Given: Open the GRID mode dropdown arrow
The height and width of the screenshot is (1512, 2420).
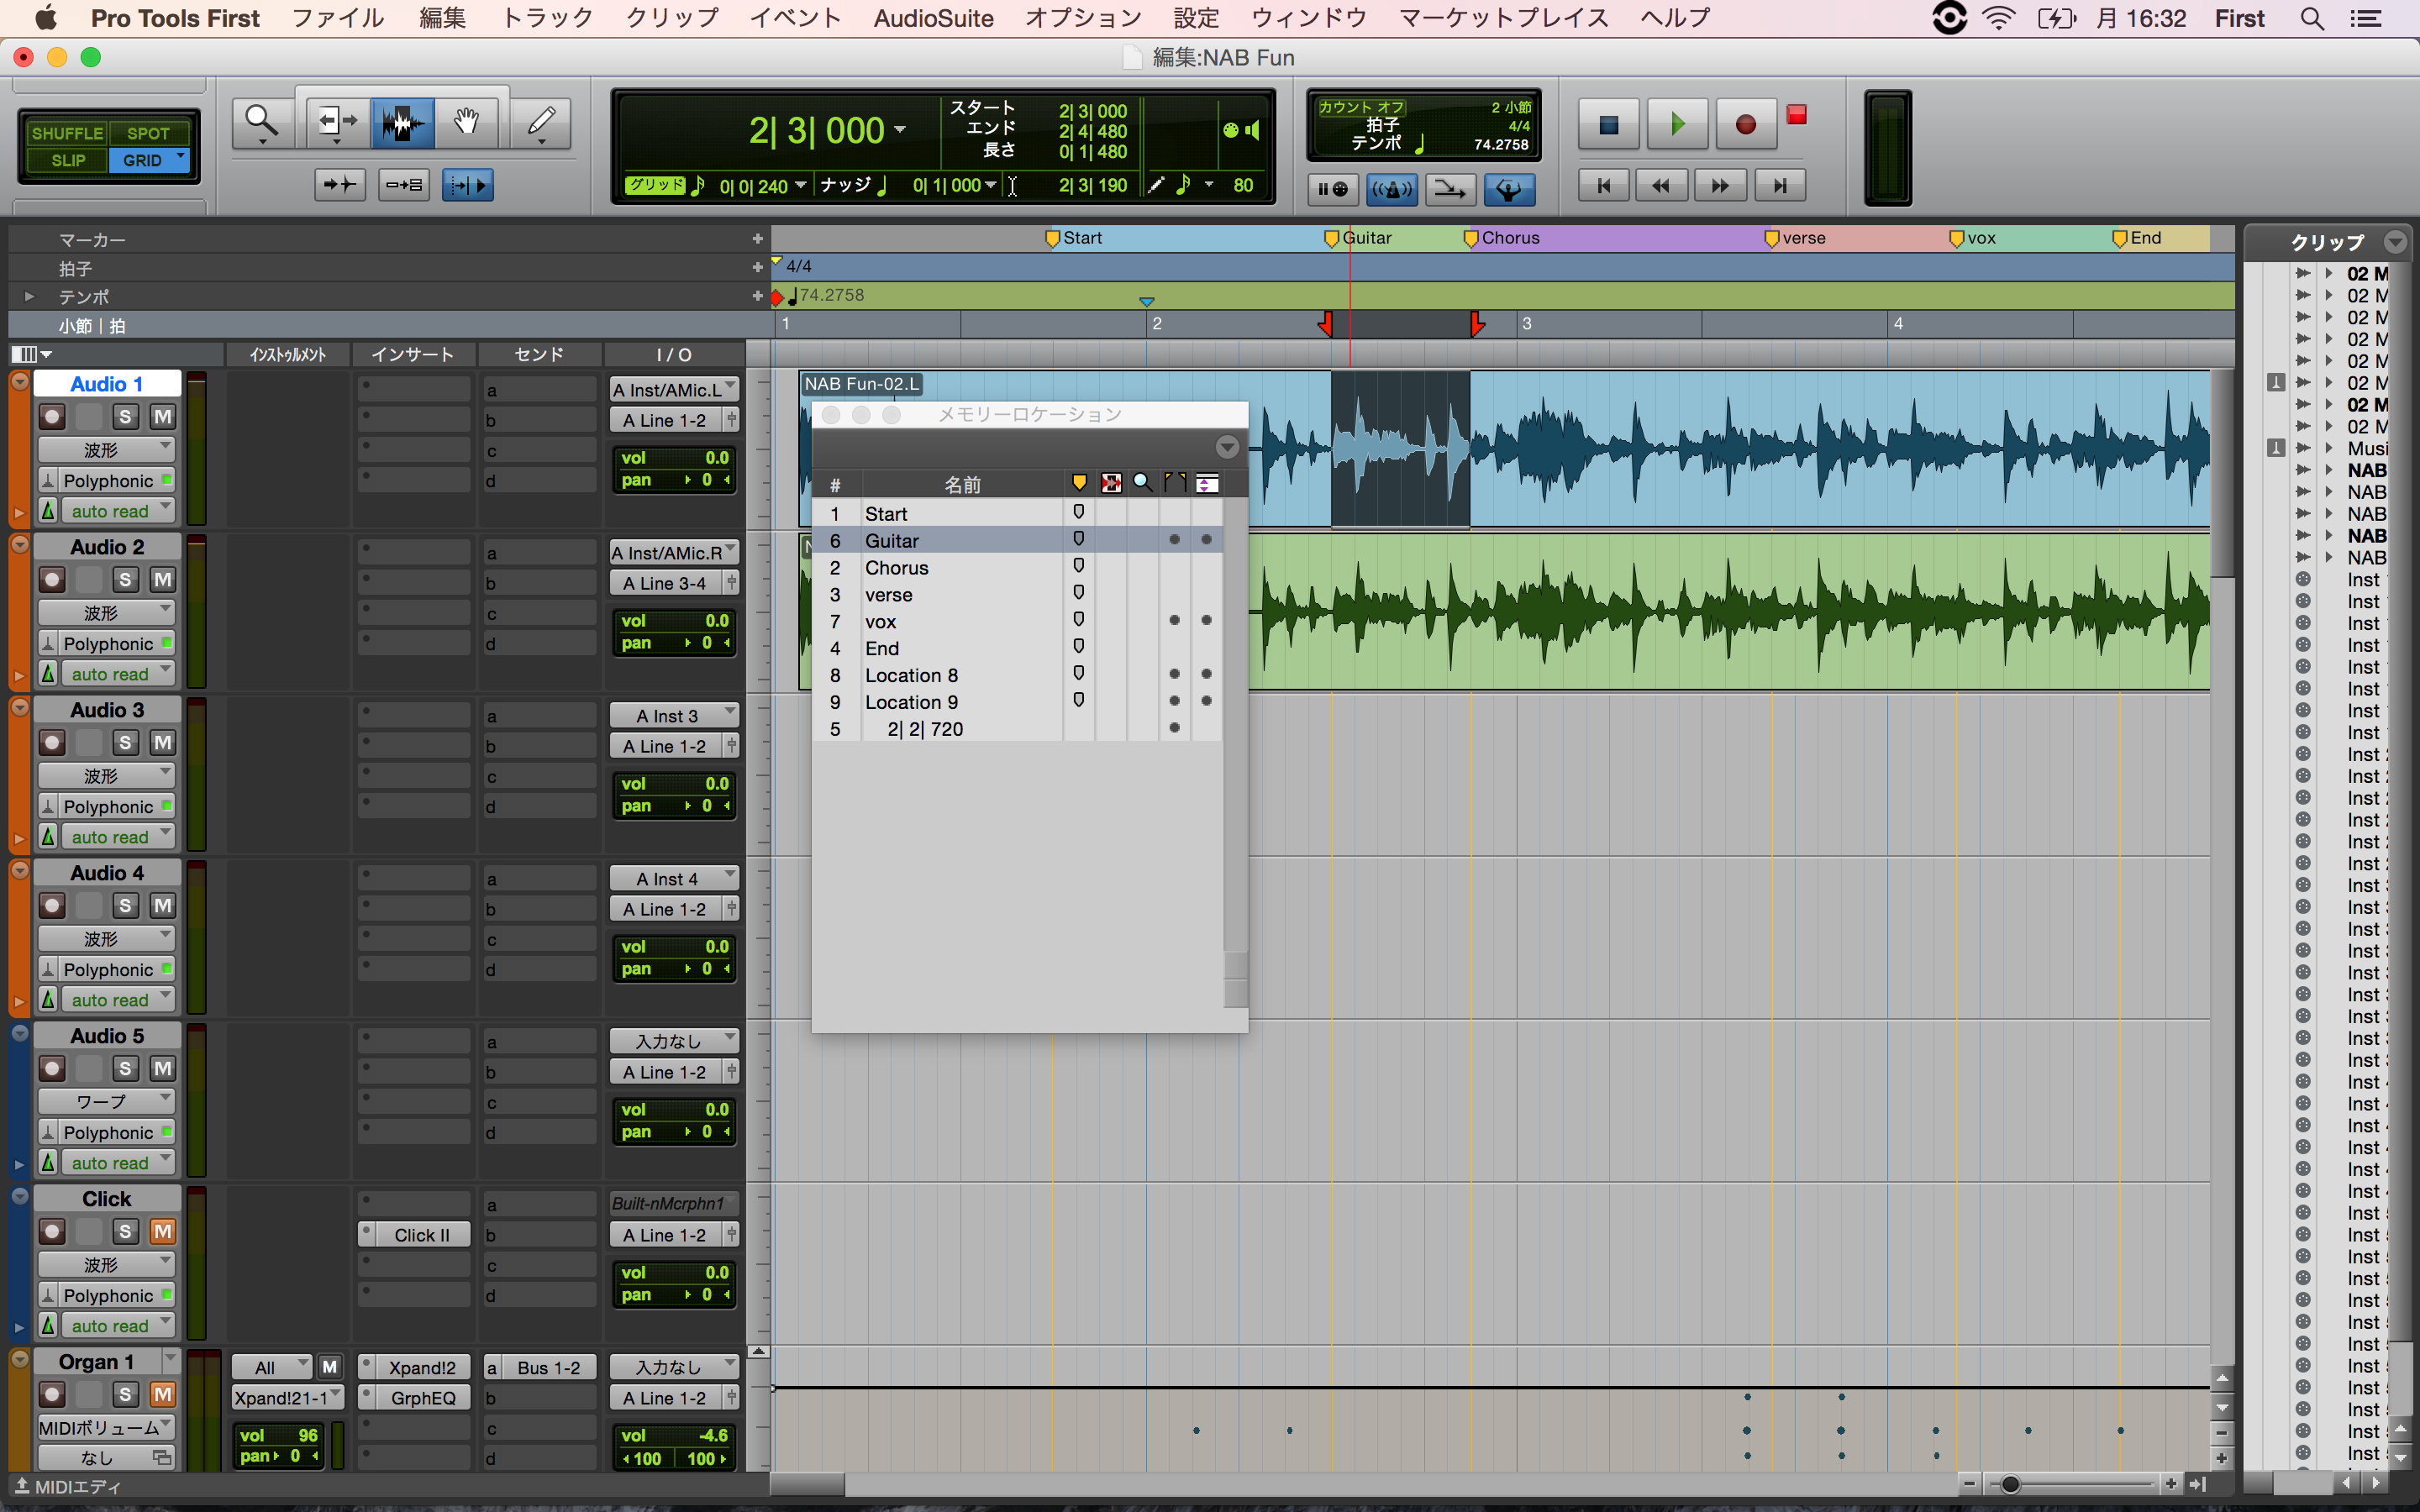Looking at the screenshot, I should point(181,157).
